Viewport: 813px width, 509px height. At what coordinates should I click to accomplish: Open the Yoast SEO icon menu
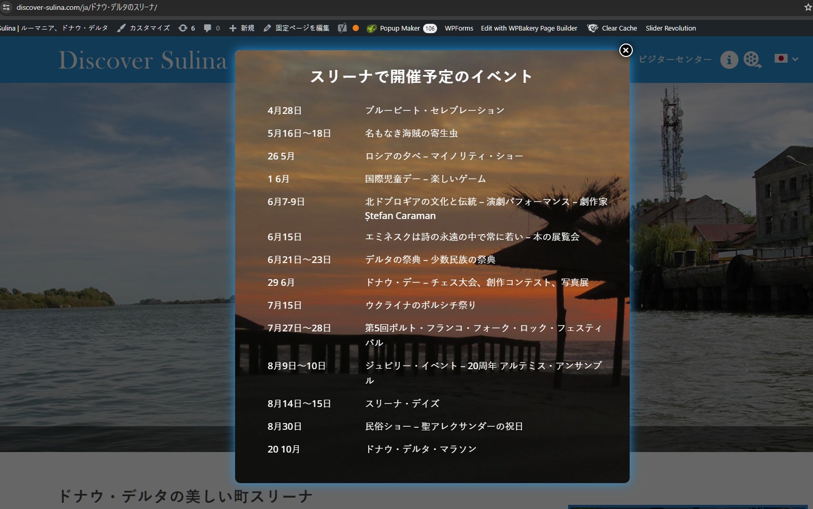click(342, 28)
